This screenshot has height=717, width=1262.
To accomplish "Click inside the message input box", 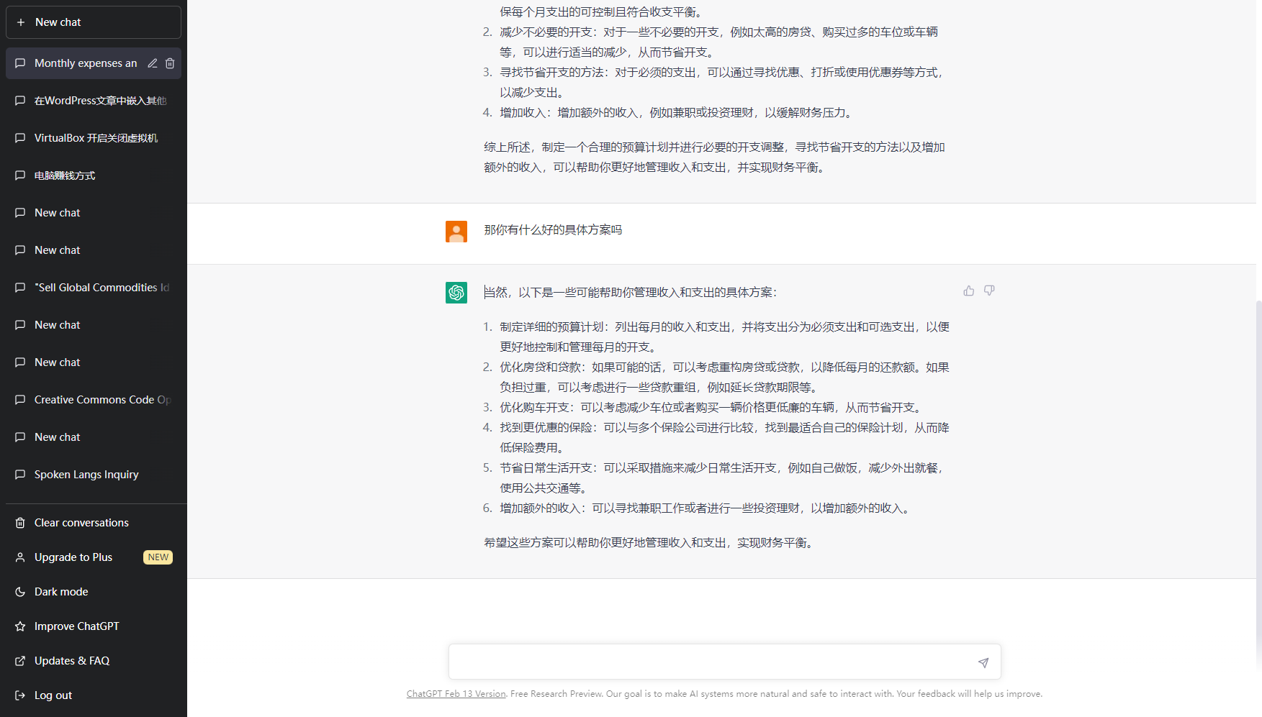I will click(713, 662).
